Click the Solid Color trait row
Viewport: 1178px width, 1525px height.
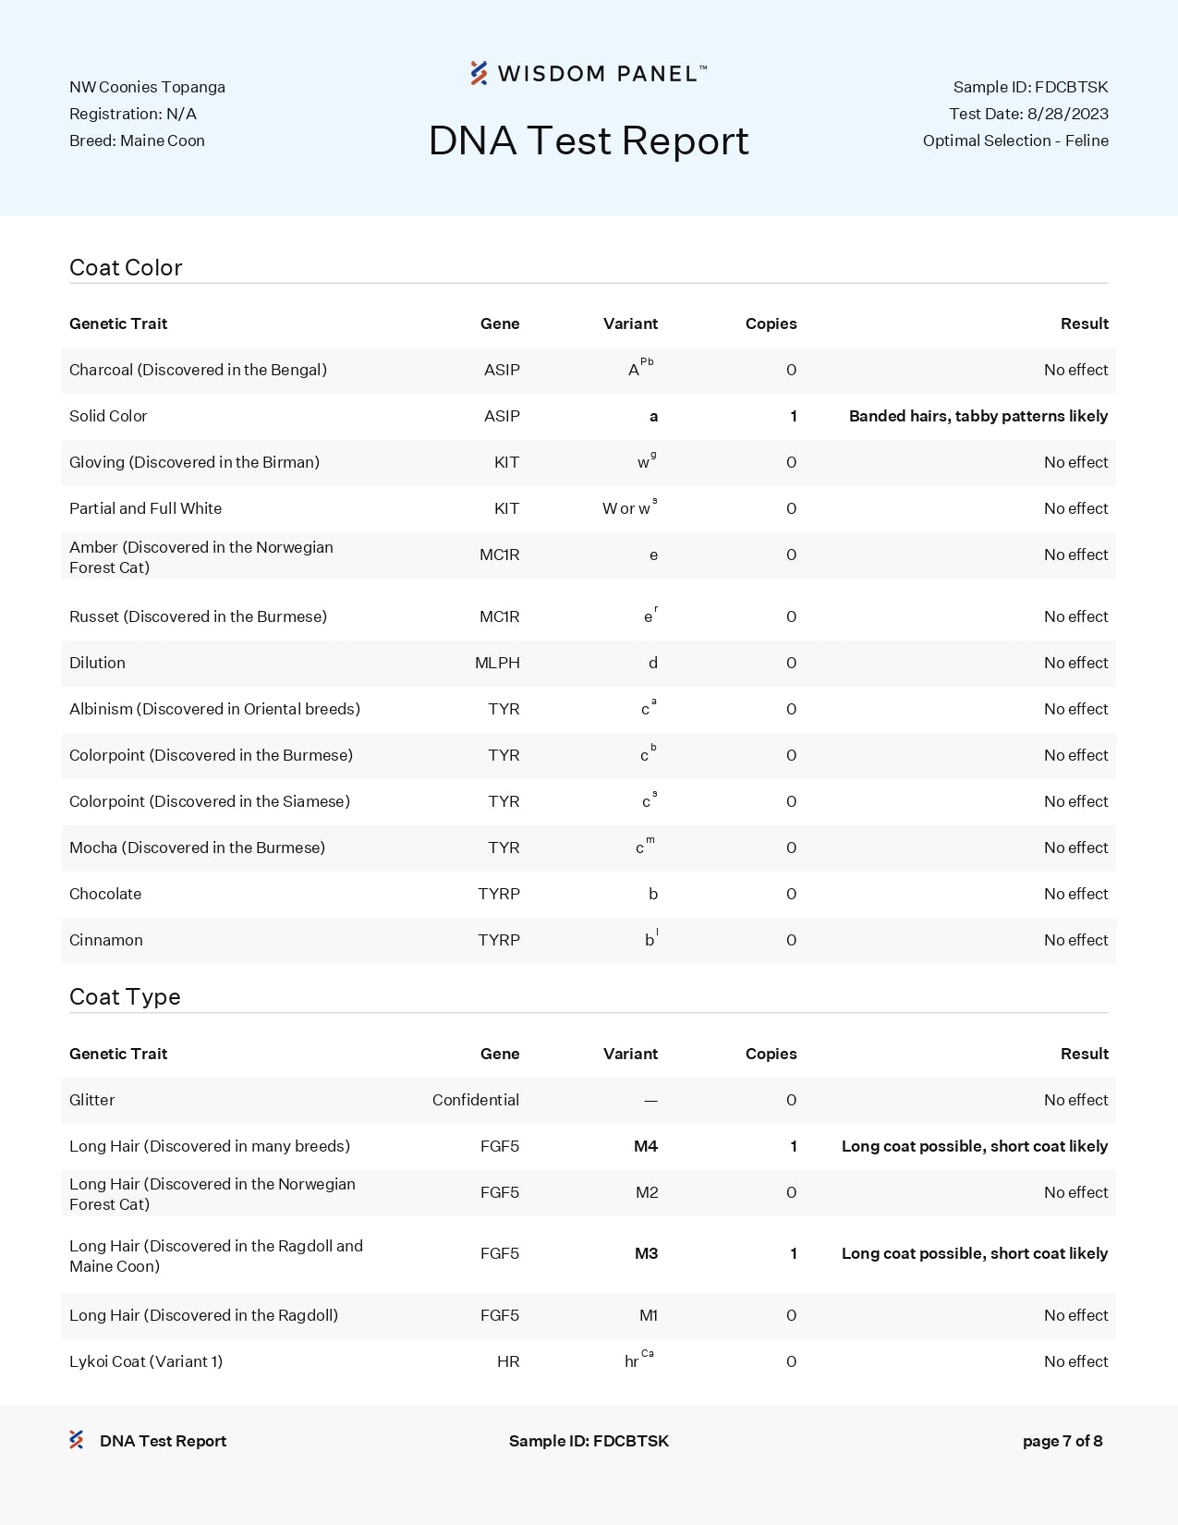pyautogui.click(x=589, y=416)
